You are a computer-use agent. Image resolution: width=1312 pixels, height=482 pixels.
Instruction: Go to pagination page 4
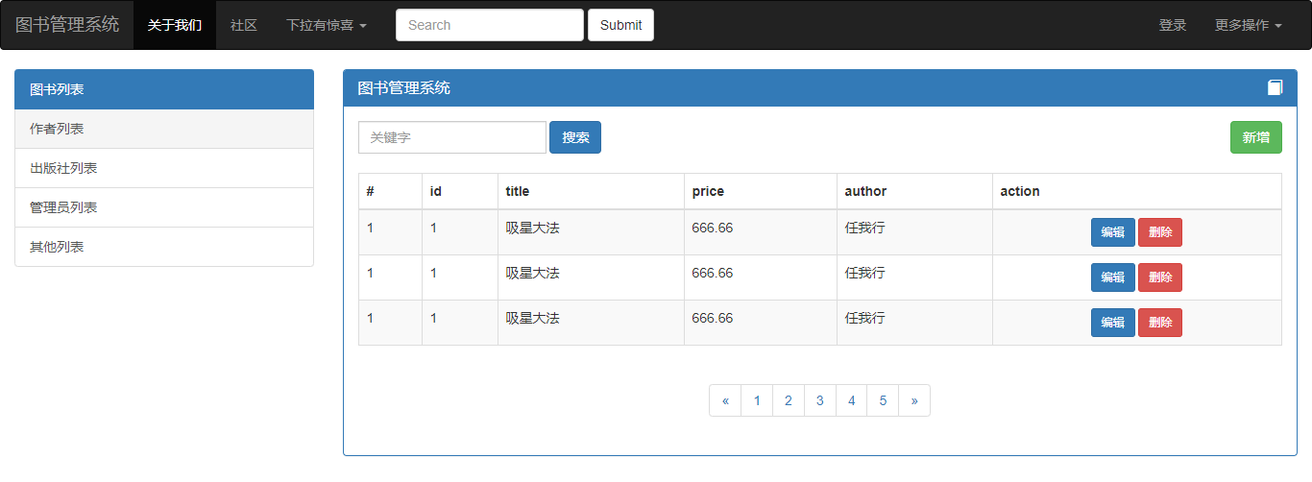[x=852, y=400]
